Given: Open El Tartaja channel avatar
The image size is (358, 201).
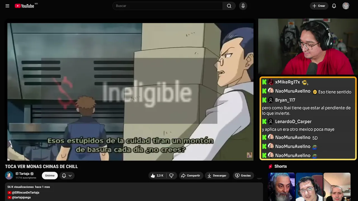Looking at the screenshot, I should click(9, 175).
